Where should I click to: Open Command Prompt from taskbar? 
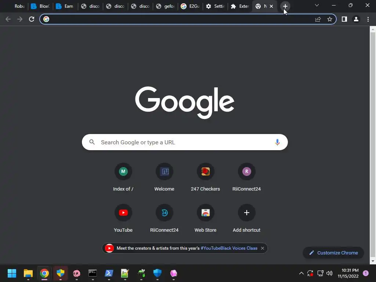point(93,273)
